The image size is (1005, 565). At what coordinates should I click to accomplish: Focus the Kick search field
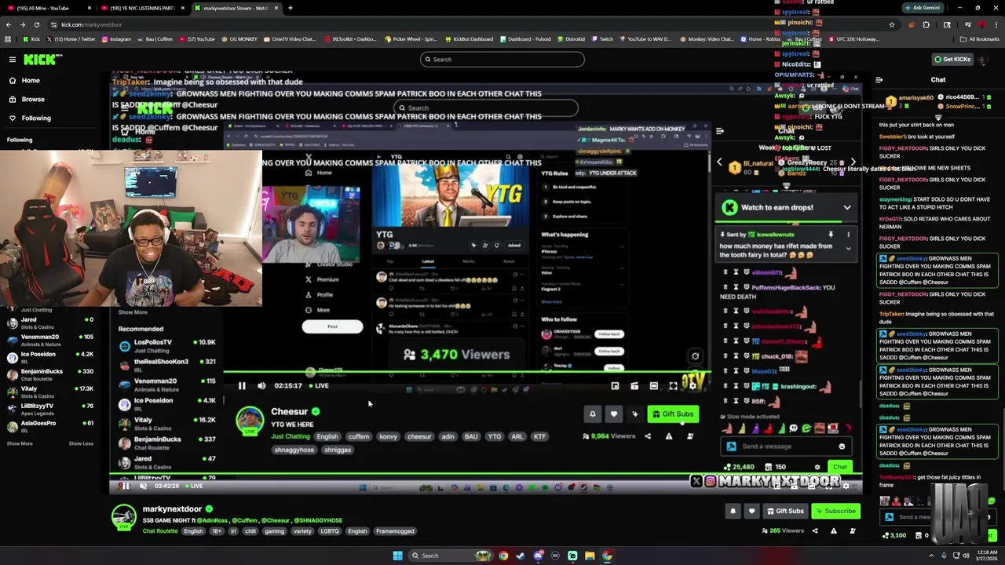(x=502, y=60)
